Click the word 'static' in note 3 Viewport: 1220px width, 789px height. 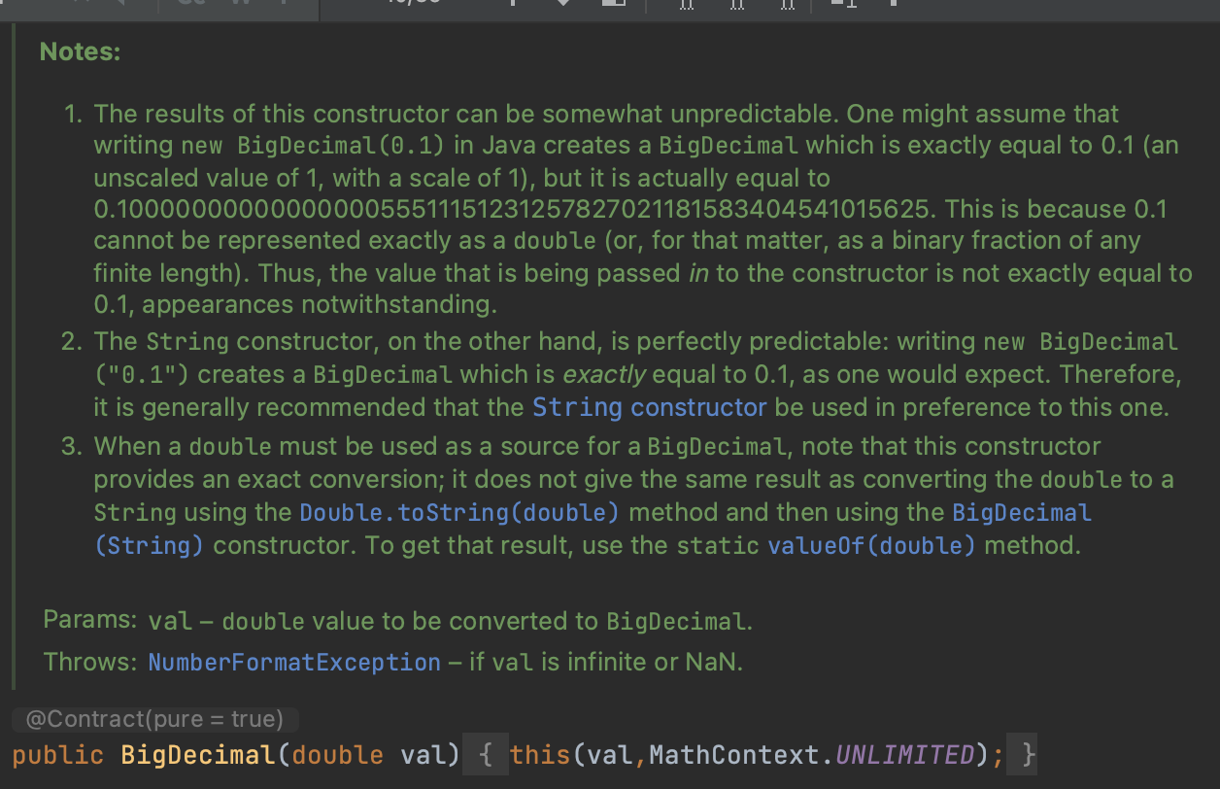point(718,545)
